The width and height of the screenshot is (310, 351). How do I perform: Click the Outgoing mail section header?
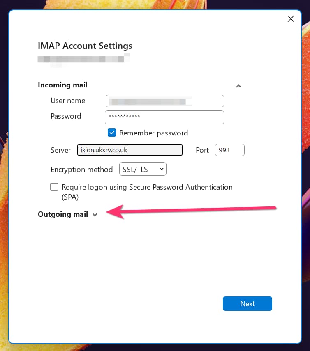point(63,214)
